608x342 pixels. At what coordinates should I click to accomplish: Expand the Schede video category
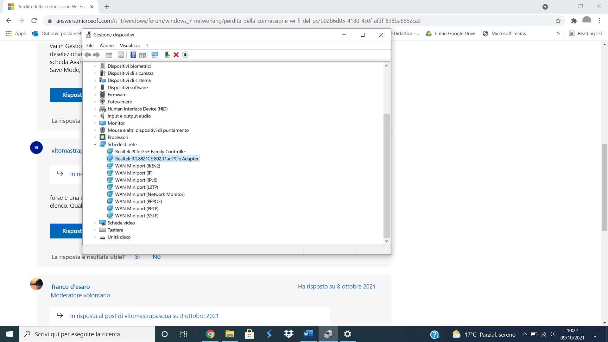[x=95, y=223]
